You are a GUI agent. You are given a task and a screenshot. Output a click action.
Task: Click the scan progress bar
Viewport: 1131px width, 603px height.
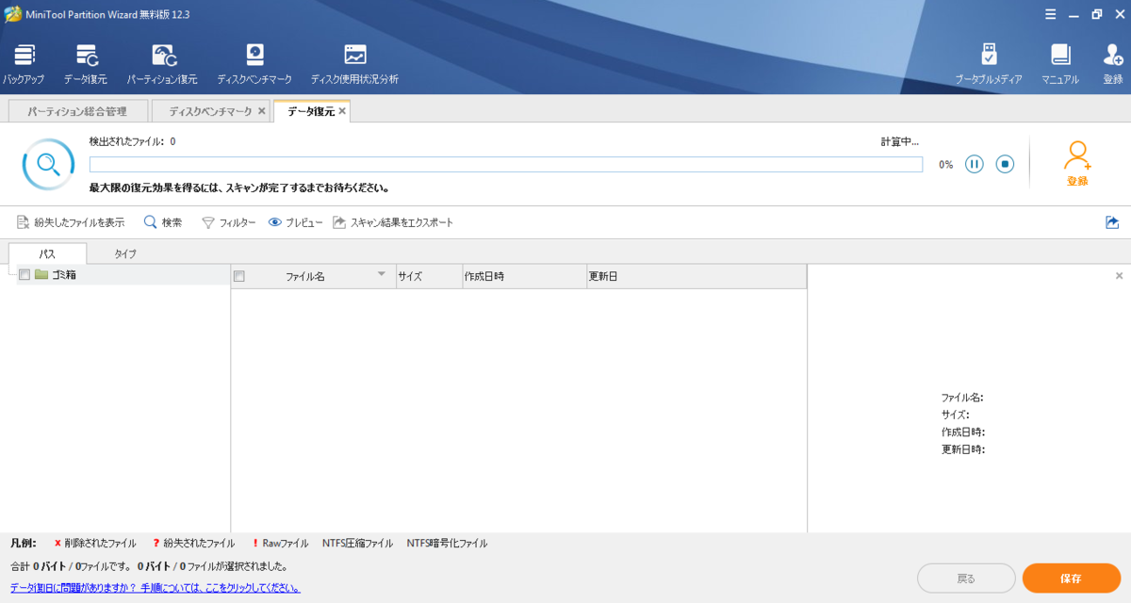506,165
